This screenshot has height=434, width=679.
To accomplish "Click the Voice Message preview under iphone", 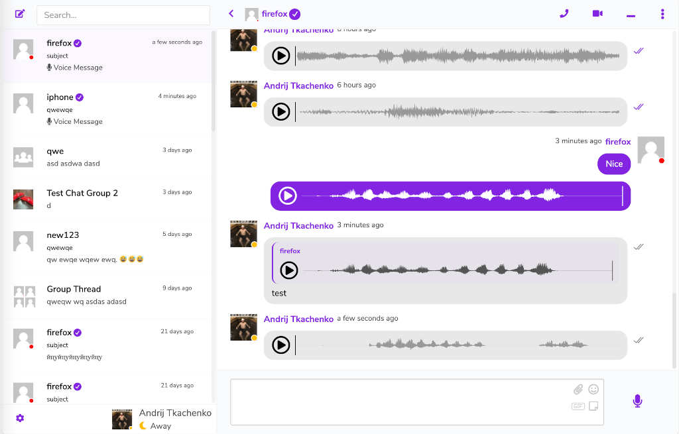I will pyautogui.click(x=75, y=122).
